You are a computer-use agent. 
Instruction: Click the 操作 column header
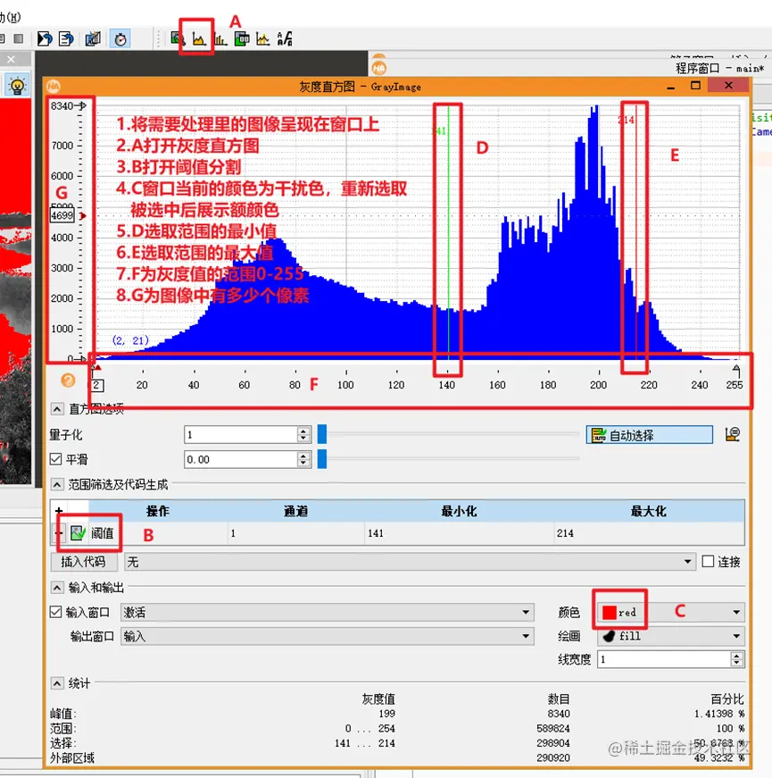pyautogui.click(x=158, y=511)
